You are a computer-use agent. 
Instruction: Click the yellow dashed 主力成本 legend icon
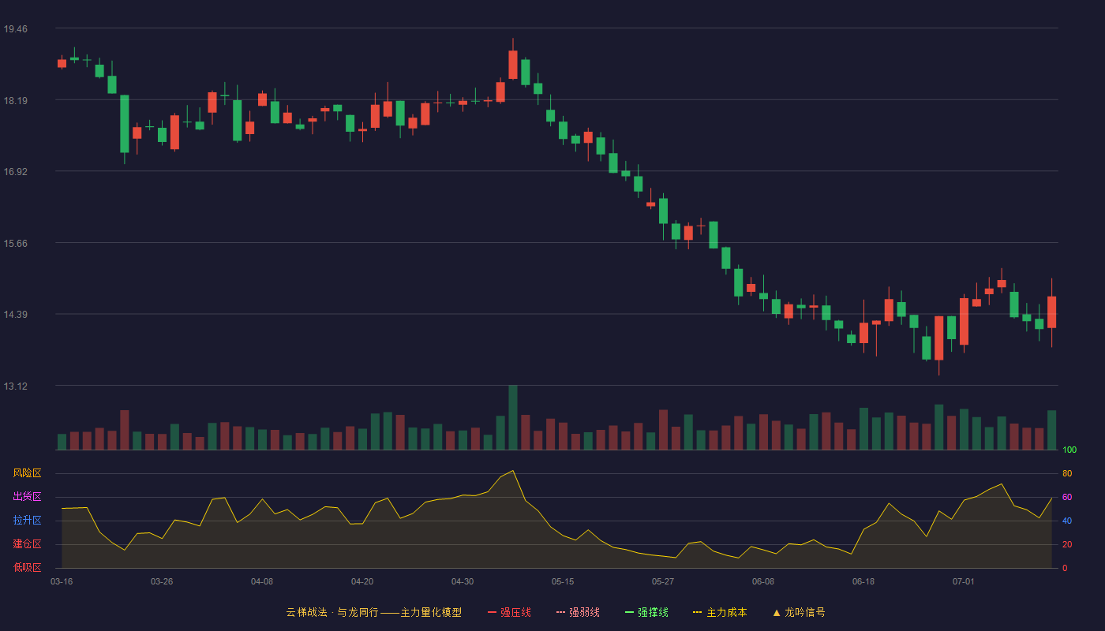pyautogui.click(x=697, y=612)
